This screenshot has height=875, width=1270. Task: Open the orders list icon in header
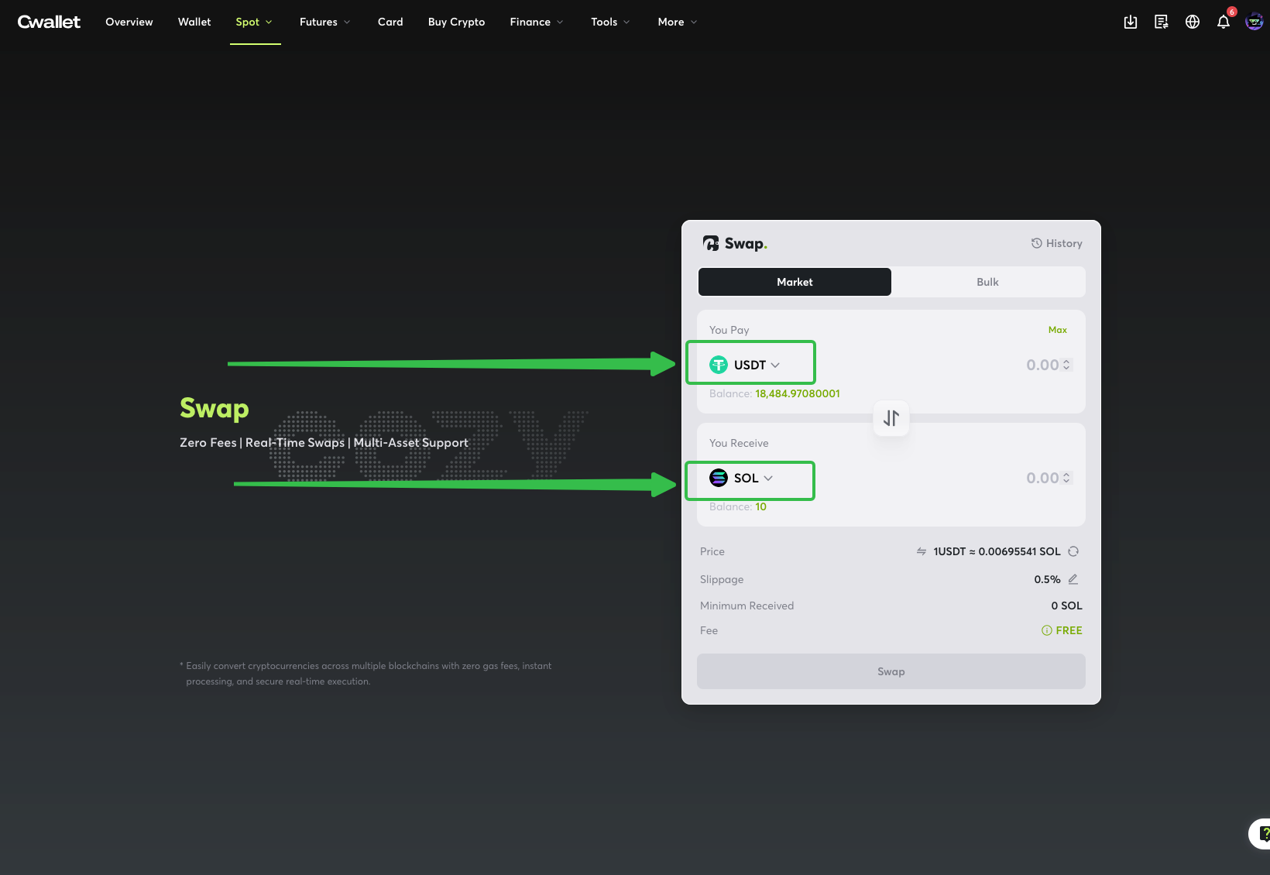coord(1162,22)
